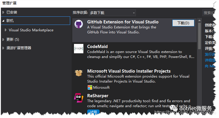
Task: Open the 排序依据 多数下载 dropdown
Action: click(112, 13)
